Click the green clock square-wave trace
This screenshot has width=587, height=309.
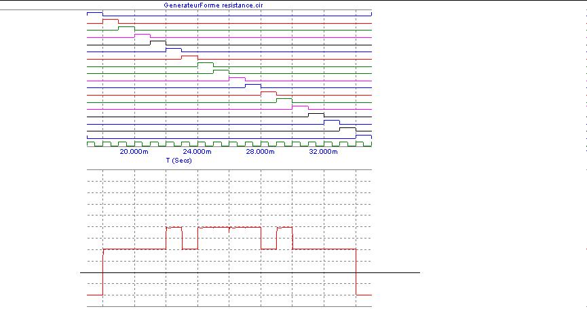[229, 144]
